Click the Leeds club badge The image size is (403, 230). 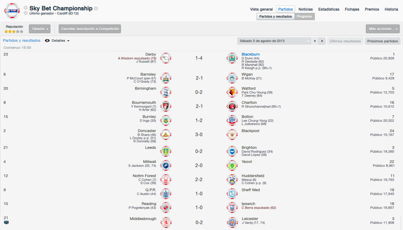tap(166, 151)
